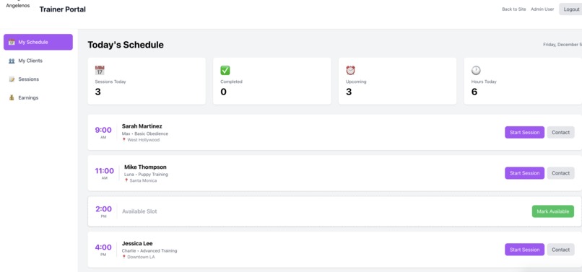Click the Jessica Lee name
Viewport: 582px width, 272px height.
click(137, 243)
